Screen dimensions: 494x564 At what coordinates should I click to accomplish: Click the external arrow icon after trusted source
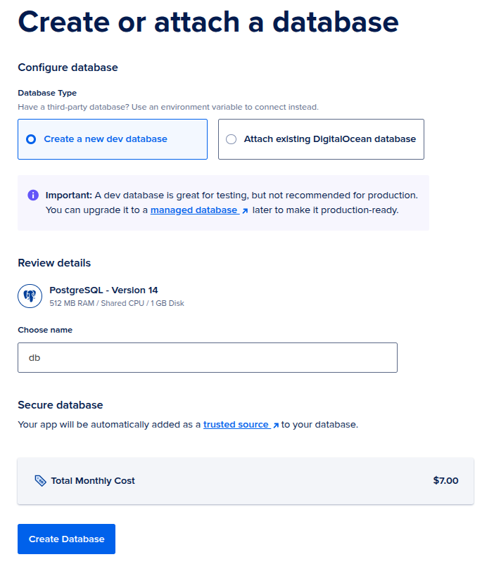276,425
